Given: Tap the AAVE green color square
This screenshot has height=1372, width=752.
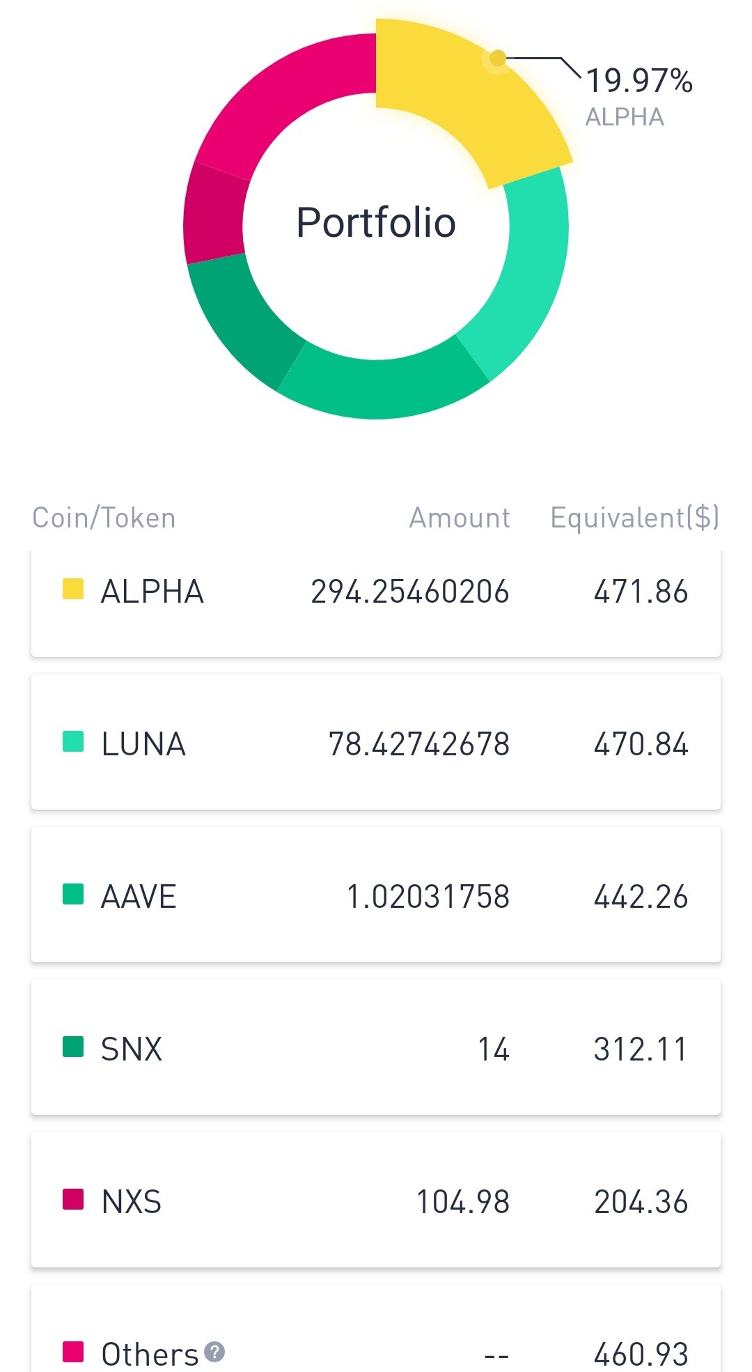Looking at the screenshot, I should point(73,894).
